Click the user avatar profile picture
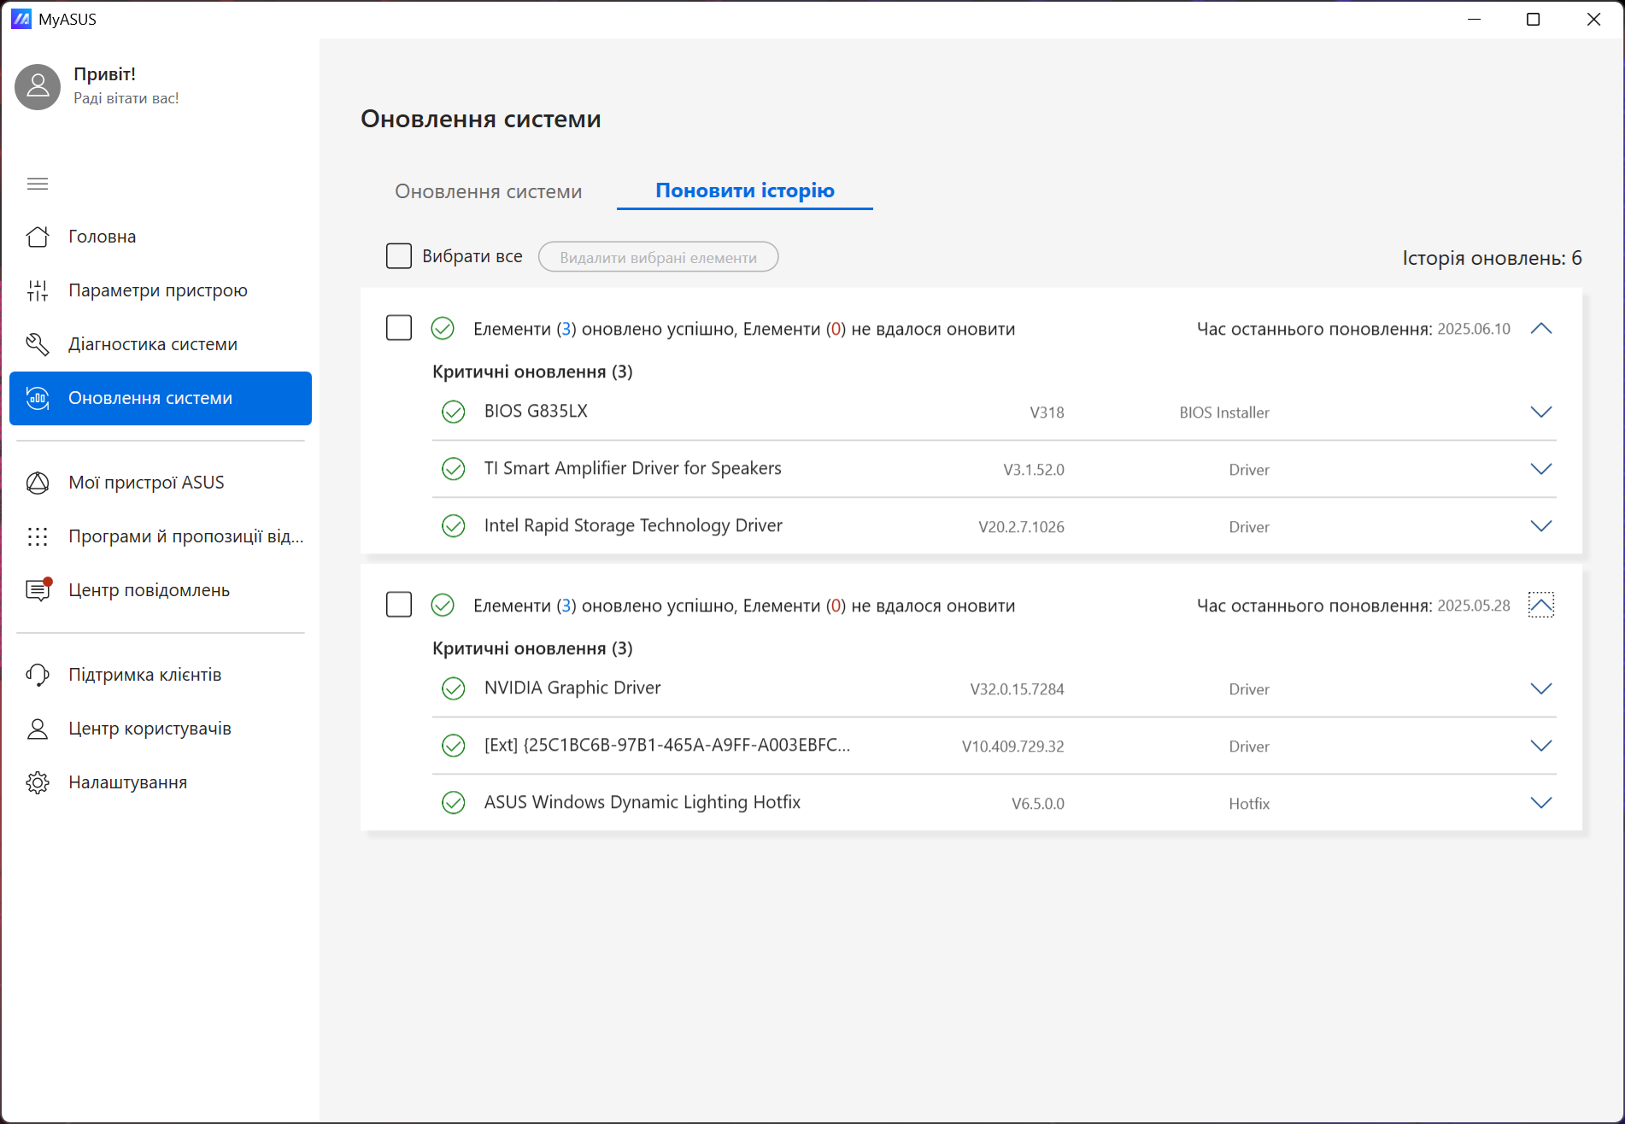 pos(38,86)
